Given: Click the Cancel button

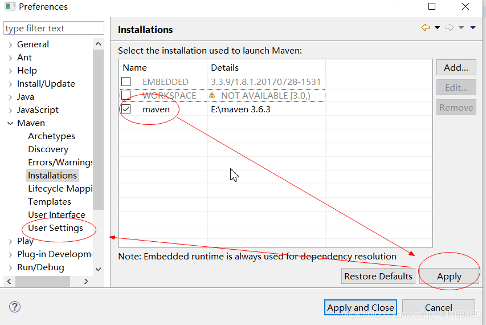Looking at the screenshot, I should (x=439, y=307).
